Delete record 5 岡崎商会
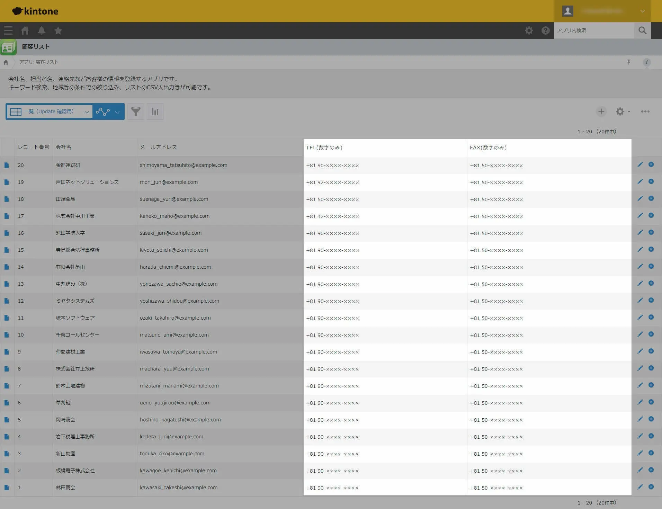Viewport: 662px width, 509px height. click(x=651, y=419)
